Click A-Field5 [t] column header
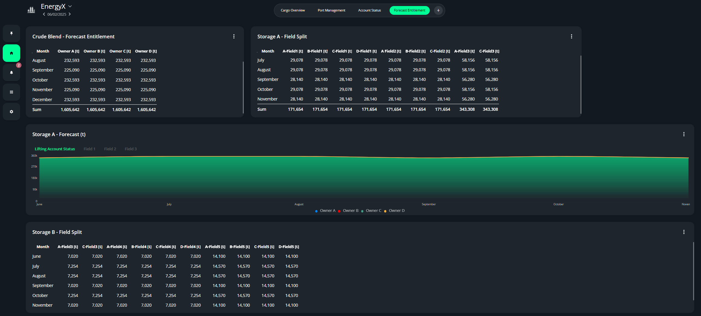This screenshot has width=701, height=316. (x=215, y=247)
